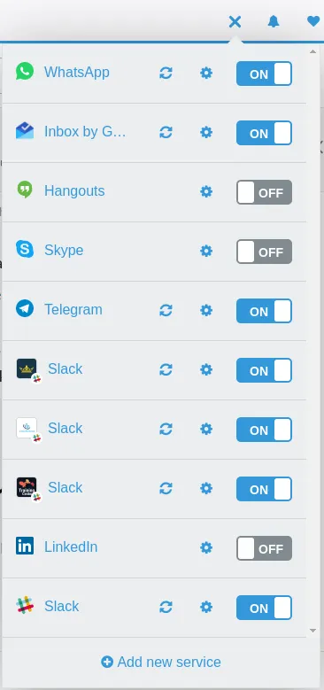The image size is (324, 690).
Task: Open settings gear for LinkedIn
Action: [x=206, y=547]
